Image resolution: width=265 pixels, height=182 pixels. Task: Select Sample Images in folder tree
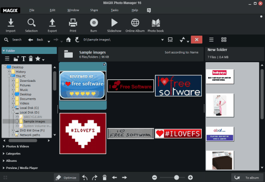coord(34,121)
